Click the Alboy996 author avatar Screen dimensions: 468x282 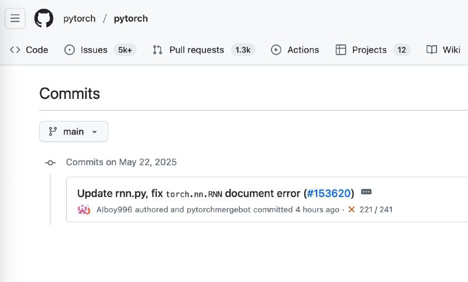click(84, 209)
